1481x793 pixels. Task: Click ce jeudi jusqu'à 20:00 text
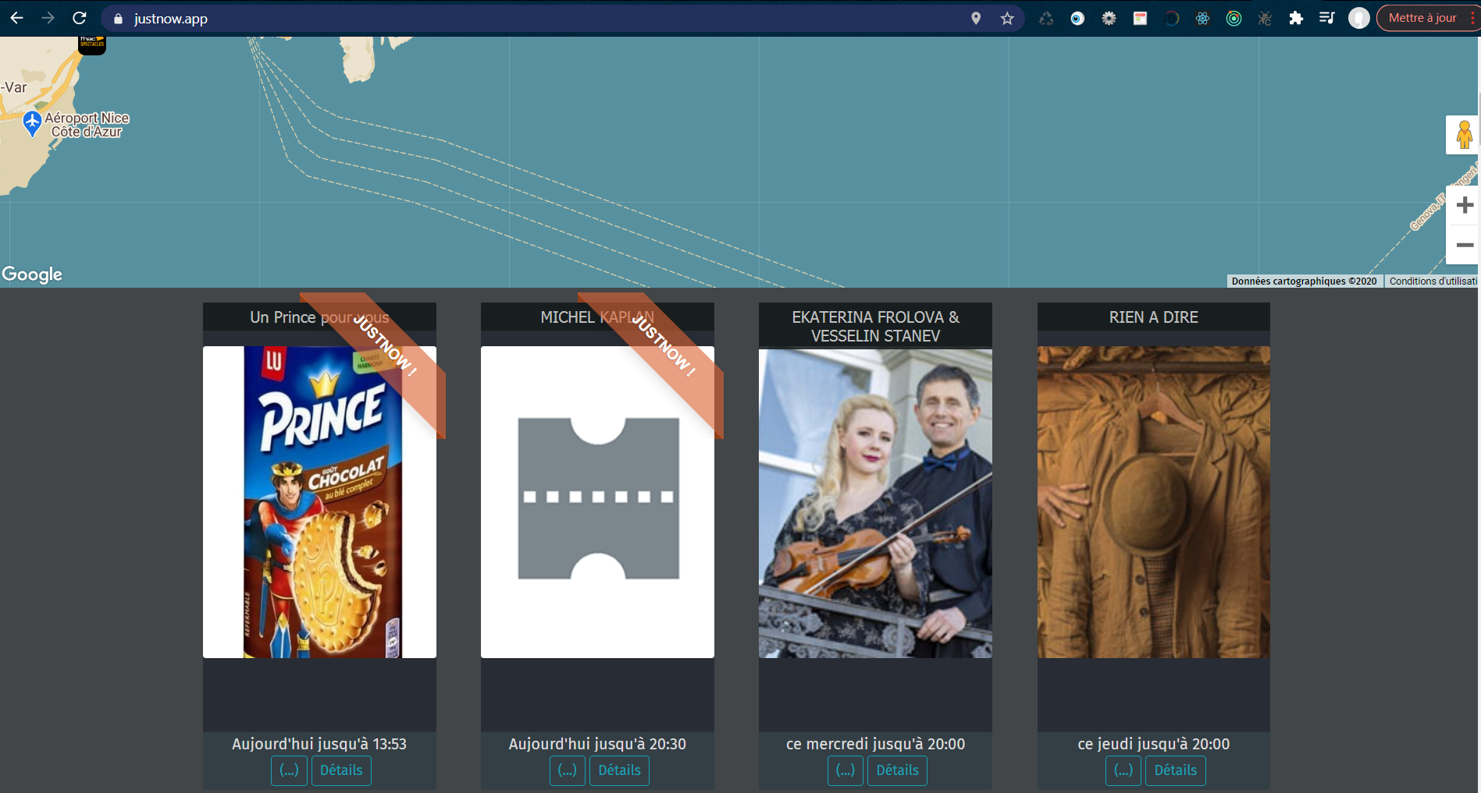(x=1153, y=744)
